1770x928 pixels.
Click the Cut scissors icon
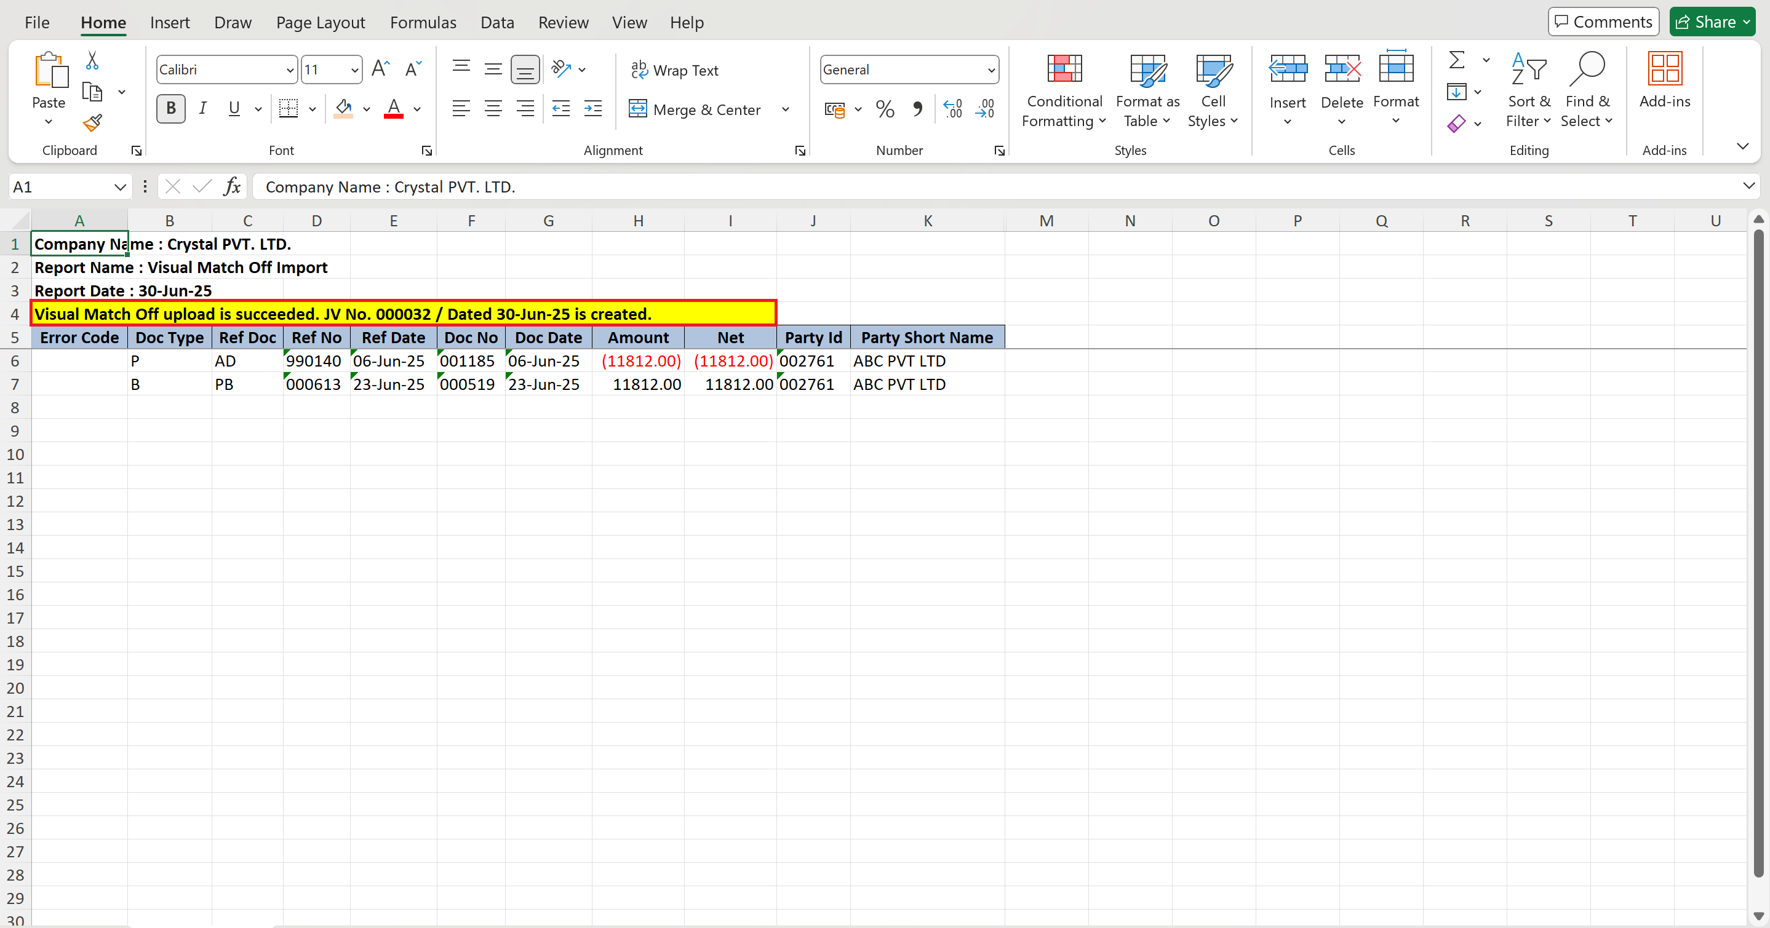[x=92, y=60]
